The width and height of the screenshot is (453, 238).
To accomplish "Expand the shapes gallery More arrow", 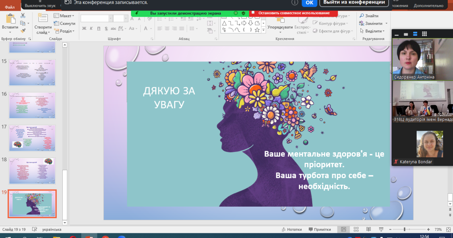I will coord(263,30).
